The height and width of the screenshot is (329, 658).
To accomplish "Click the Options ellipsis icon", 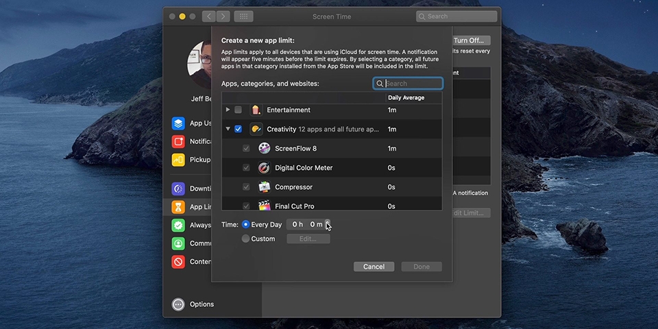I will (178, 304).
